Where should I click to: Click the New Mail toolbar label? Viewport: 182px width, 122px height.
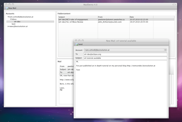[12, 8]
